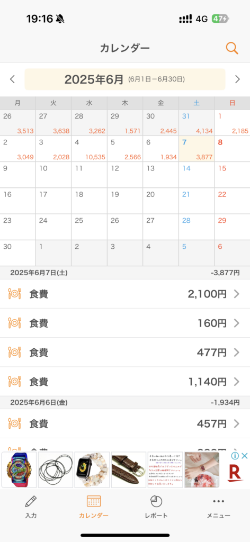Open the 食費 477円 expense row
This screenshot has height=542, width=250.
pyautogui.click(x=125, y=352)
